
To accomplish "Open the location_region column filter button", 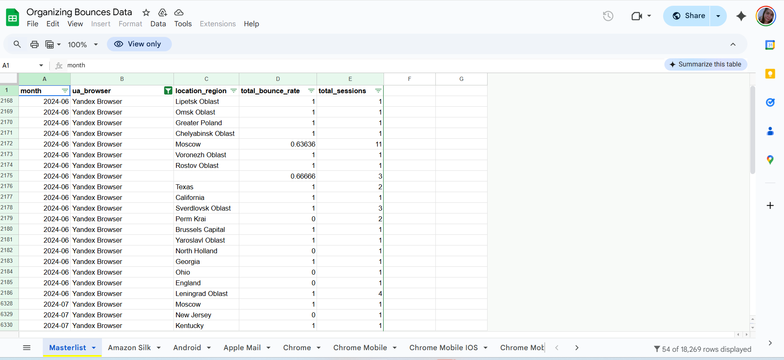I will pos(234,91).
